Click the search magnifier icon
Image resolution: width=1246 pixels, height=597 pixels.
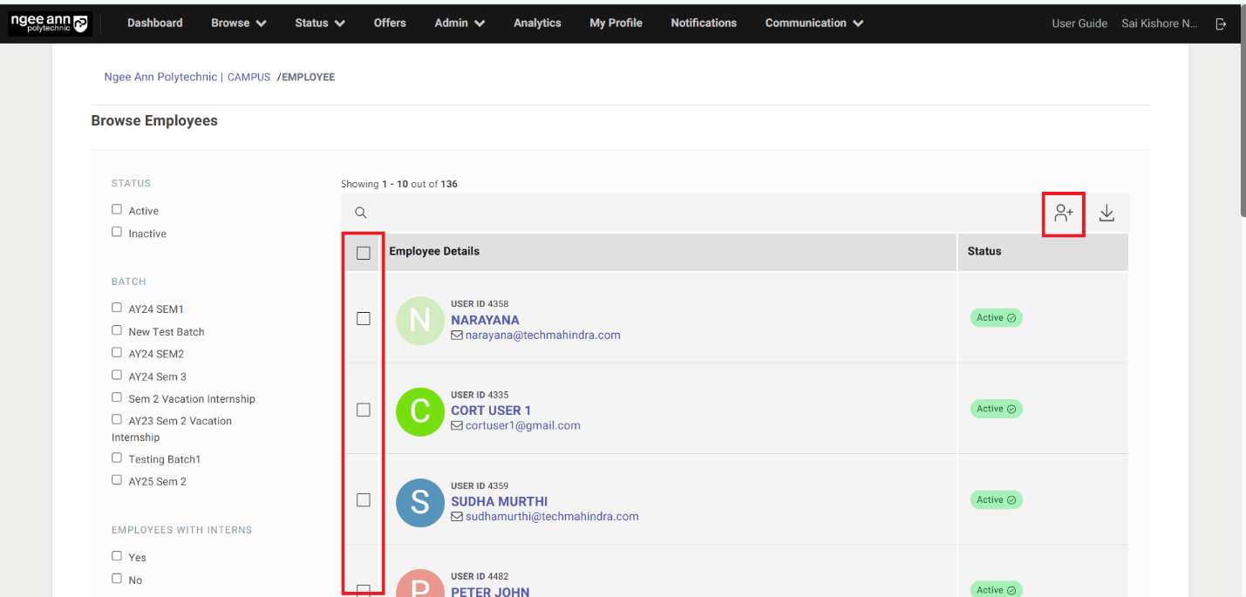tap(360, 213)
